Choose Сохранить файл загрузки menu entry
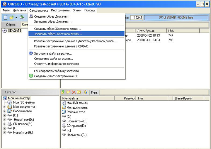Viewport: 211px width, 149px height. click(x=76, y=59)
